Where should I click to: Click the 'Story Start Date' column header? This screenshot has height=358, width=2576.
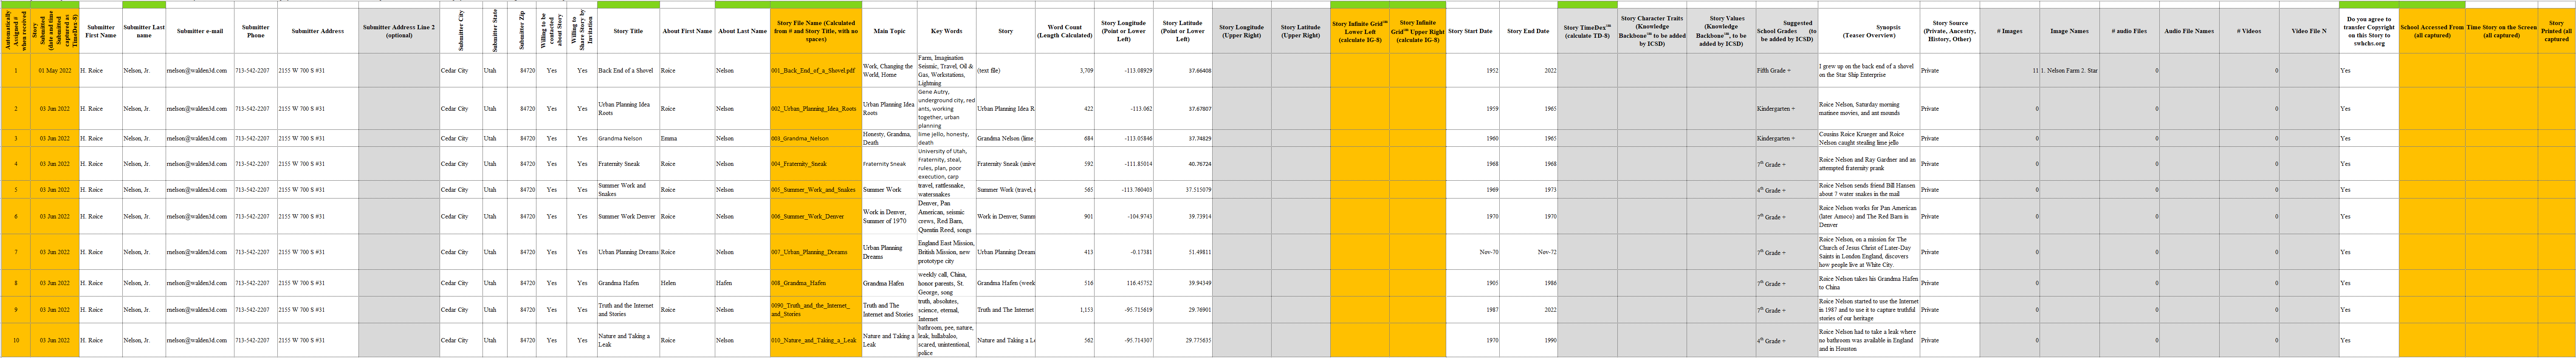1472,31
